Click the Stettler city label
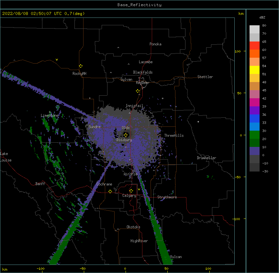The height and width of the screenshot is (273, 279). [205, 77]
